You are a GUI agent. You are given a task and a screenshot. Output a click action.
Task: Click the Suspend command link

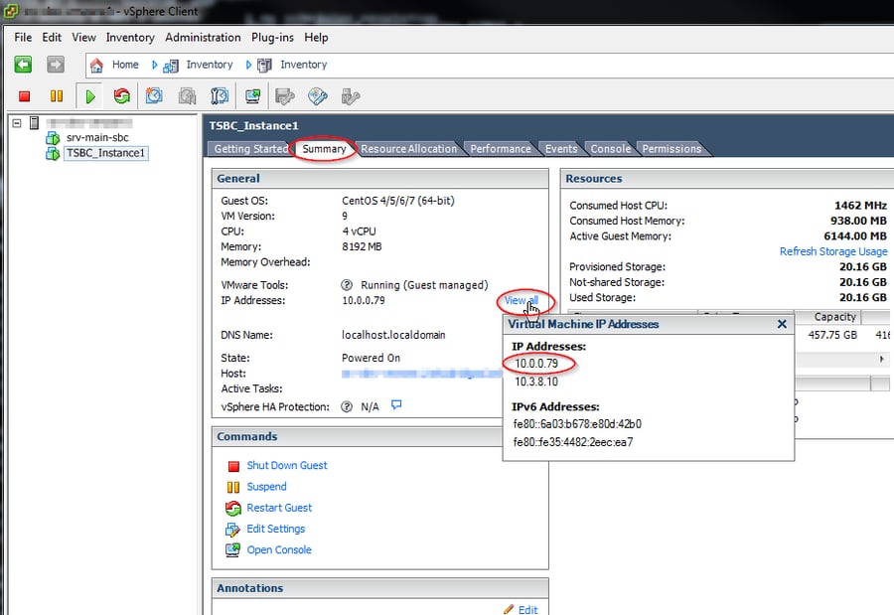click(266, 487)
